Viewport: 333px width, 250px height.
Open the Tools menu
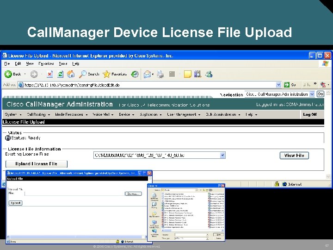[x=63, y=63]
